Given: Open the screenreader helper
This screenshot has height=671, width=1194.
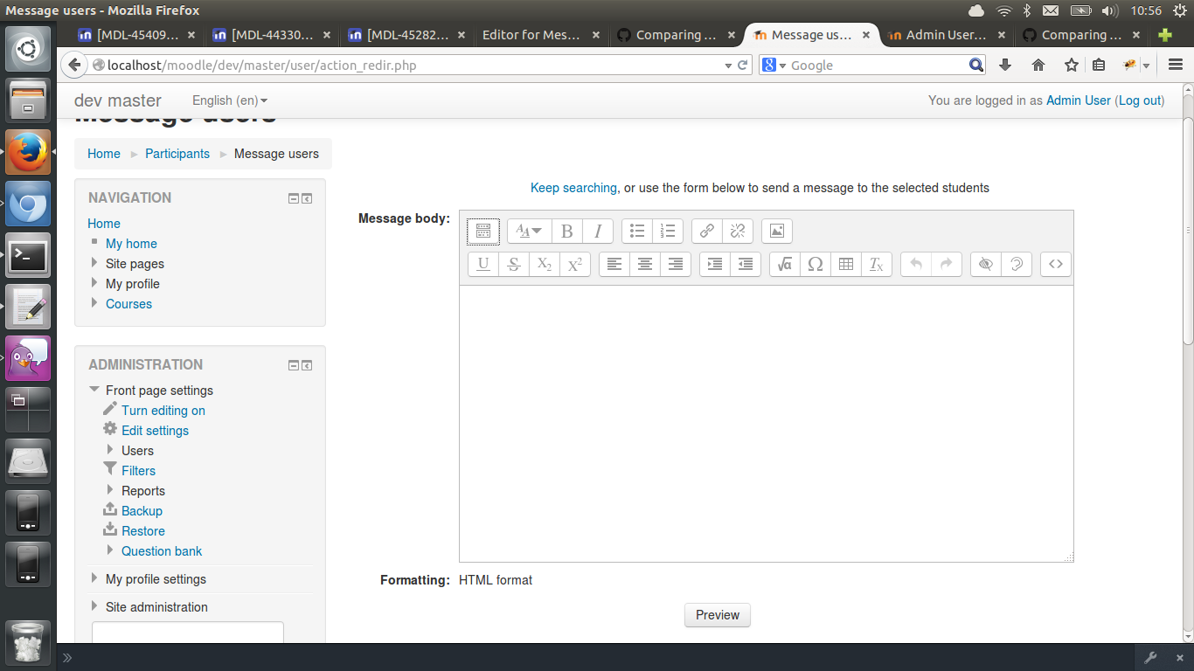Looking at the screenshot, I should coord(1017,264).
